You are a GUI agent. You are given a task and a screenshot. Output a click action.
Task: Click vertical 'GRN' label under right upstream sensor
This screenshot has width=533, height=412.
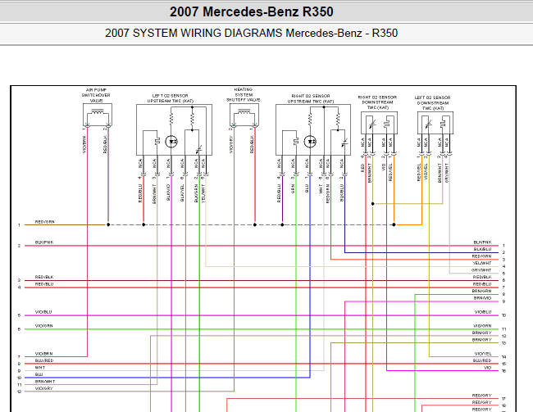(x=293, y=189)
